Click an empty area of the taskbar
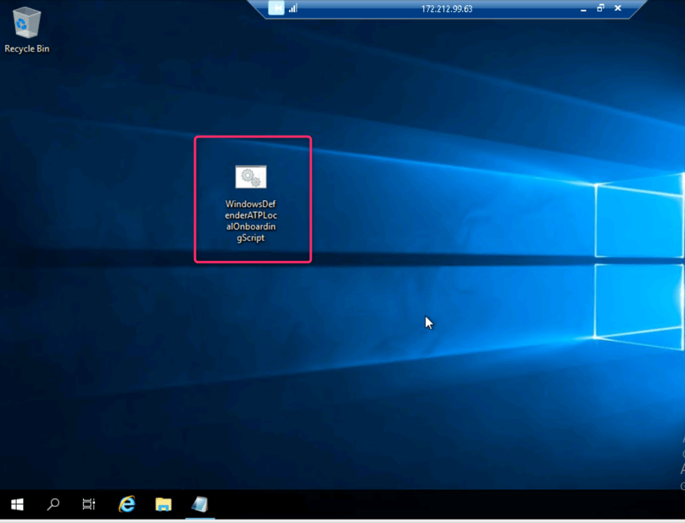The image size is (685, 523). click(435, 504)
